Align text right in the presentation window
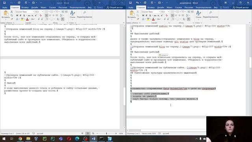 [x=180, y=15]
